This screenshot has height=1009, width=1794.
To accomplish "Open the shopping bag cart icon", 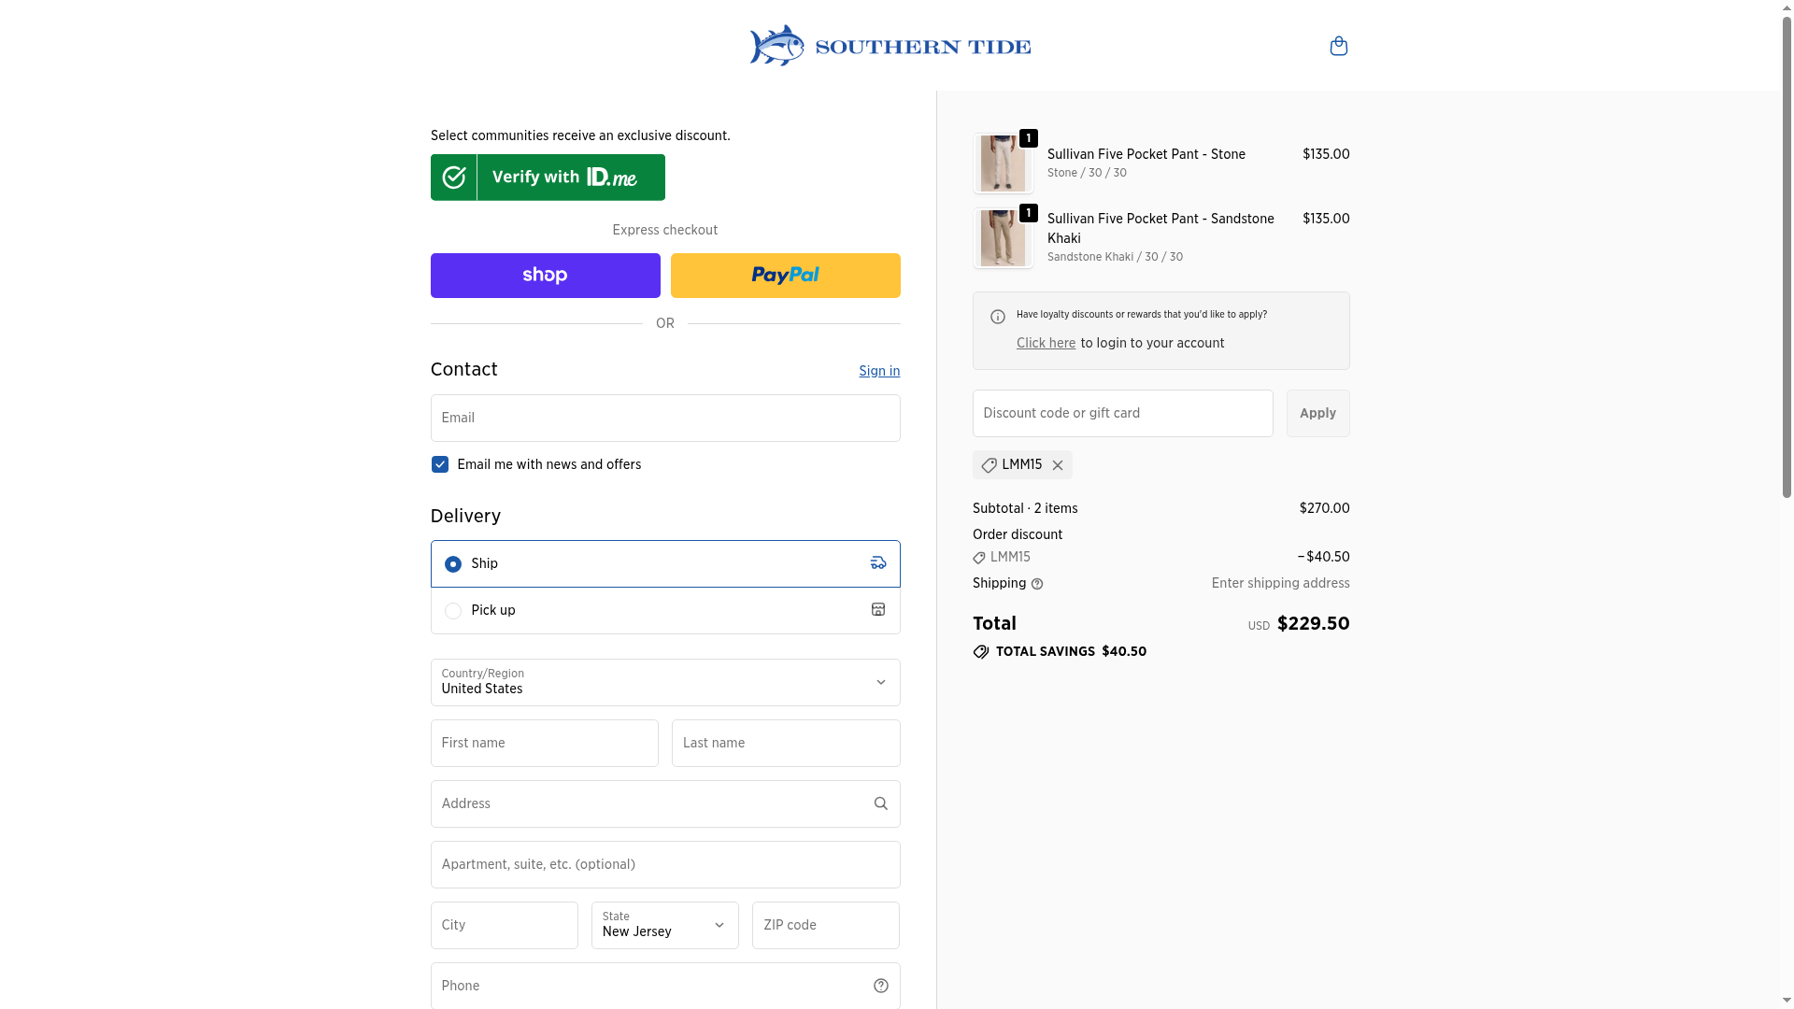I will pyautogui.click(x=1338, y=46).
